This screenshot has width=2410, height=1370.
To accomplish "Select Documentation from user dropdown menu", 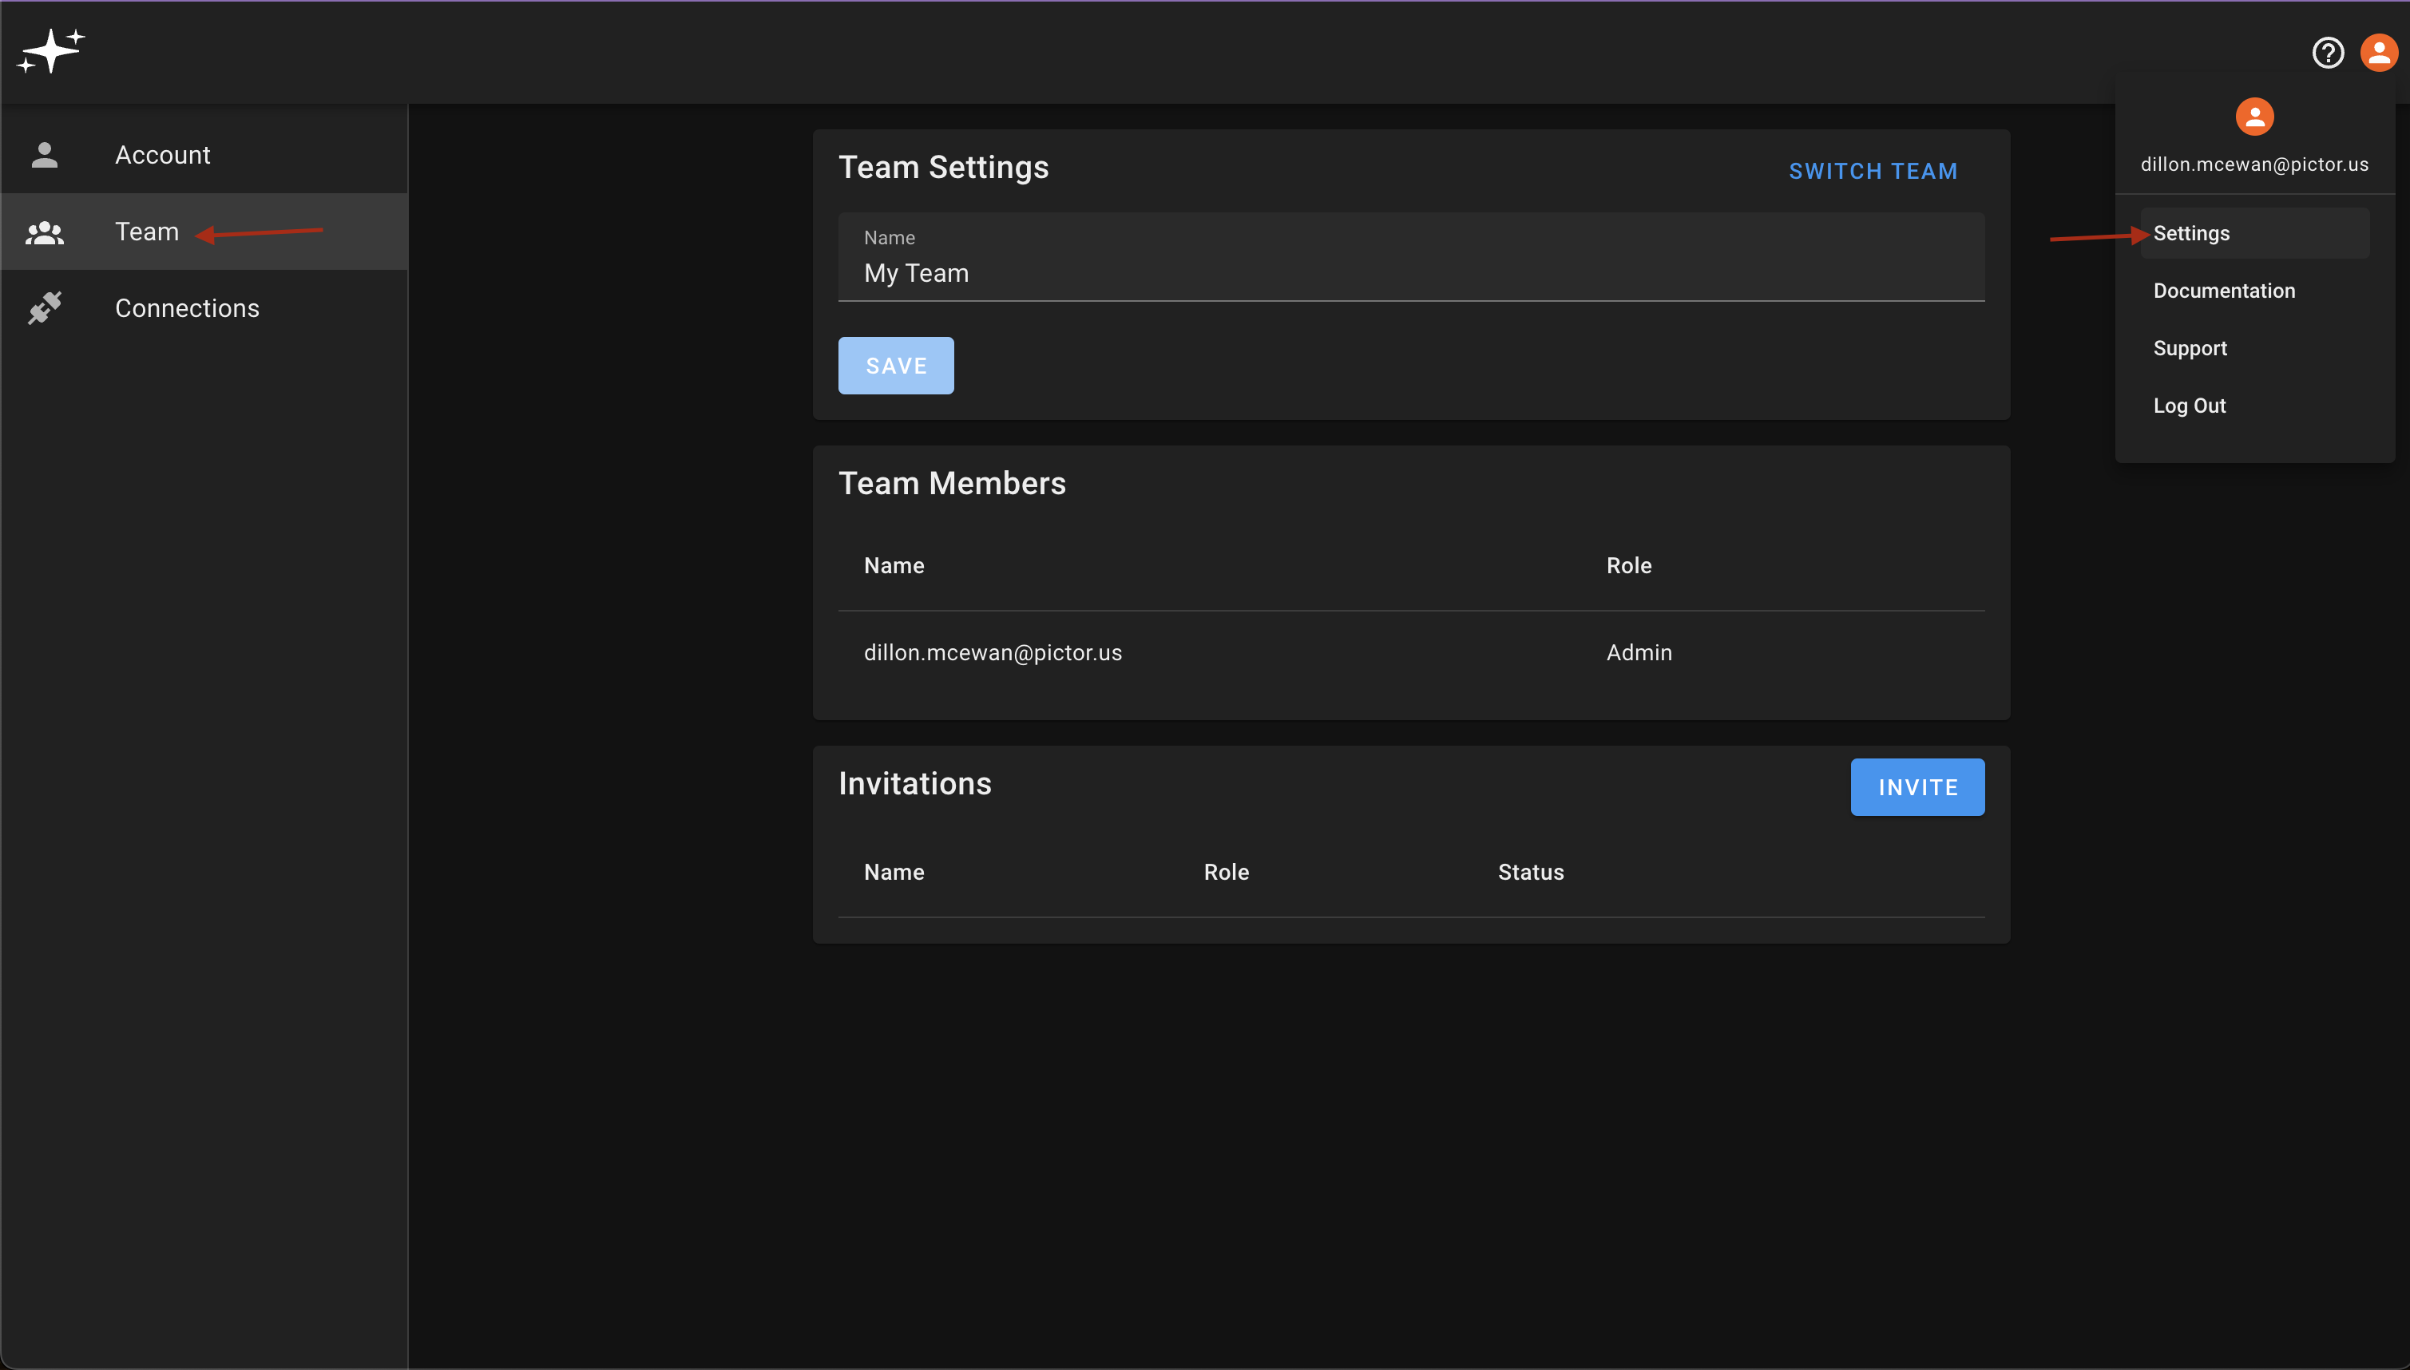I will pyautogui.click(x=2223, y=290).
